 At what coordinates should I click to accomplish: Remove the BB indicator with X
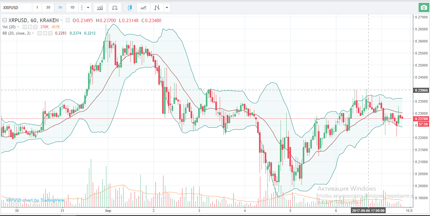[x=50, y=33]
